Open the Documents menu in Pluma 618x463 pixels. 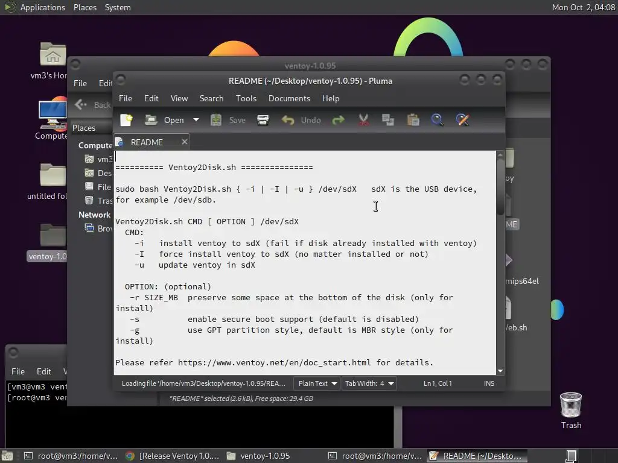tap(289, 98)
